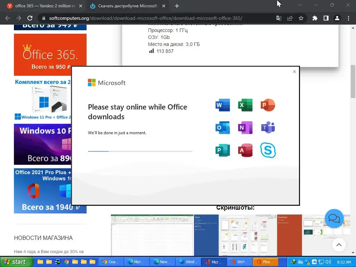
Task: Open the Windows 11 Pro + Office комплект banner
Action: tap(43, 99)
